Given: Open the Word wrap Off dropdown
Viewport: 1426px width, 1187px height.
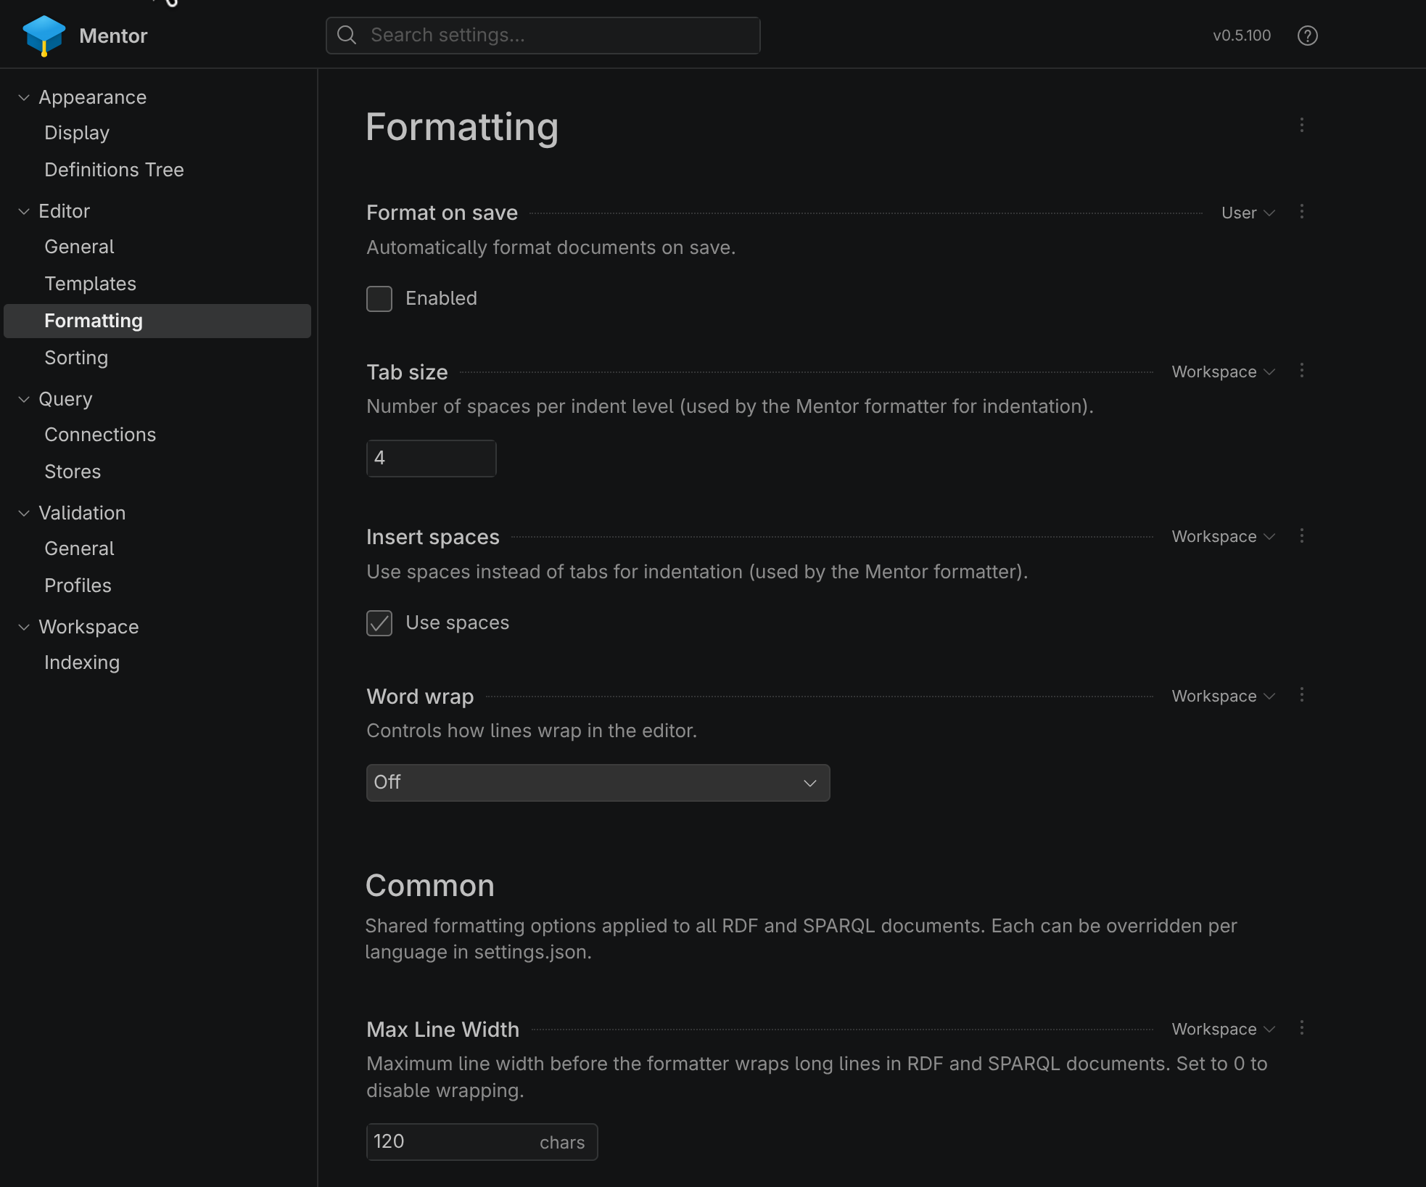Looking at the screenshot, I should (x=598, y=782).
